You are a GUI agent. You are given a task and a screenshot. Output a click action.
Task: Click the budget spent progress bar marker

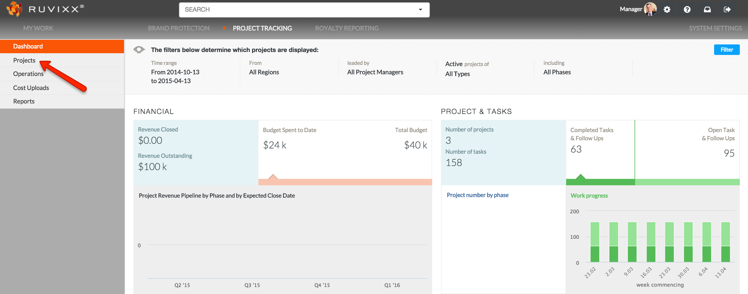coord(273,177)
